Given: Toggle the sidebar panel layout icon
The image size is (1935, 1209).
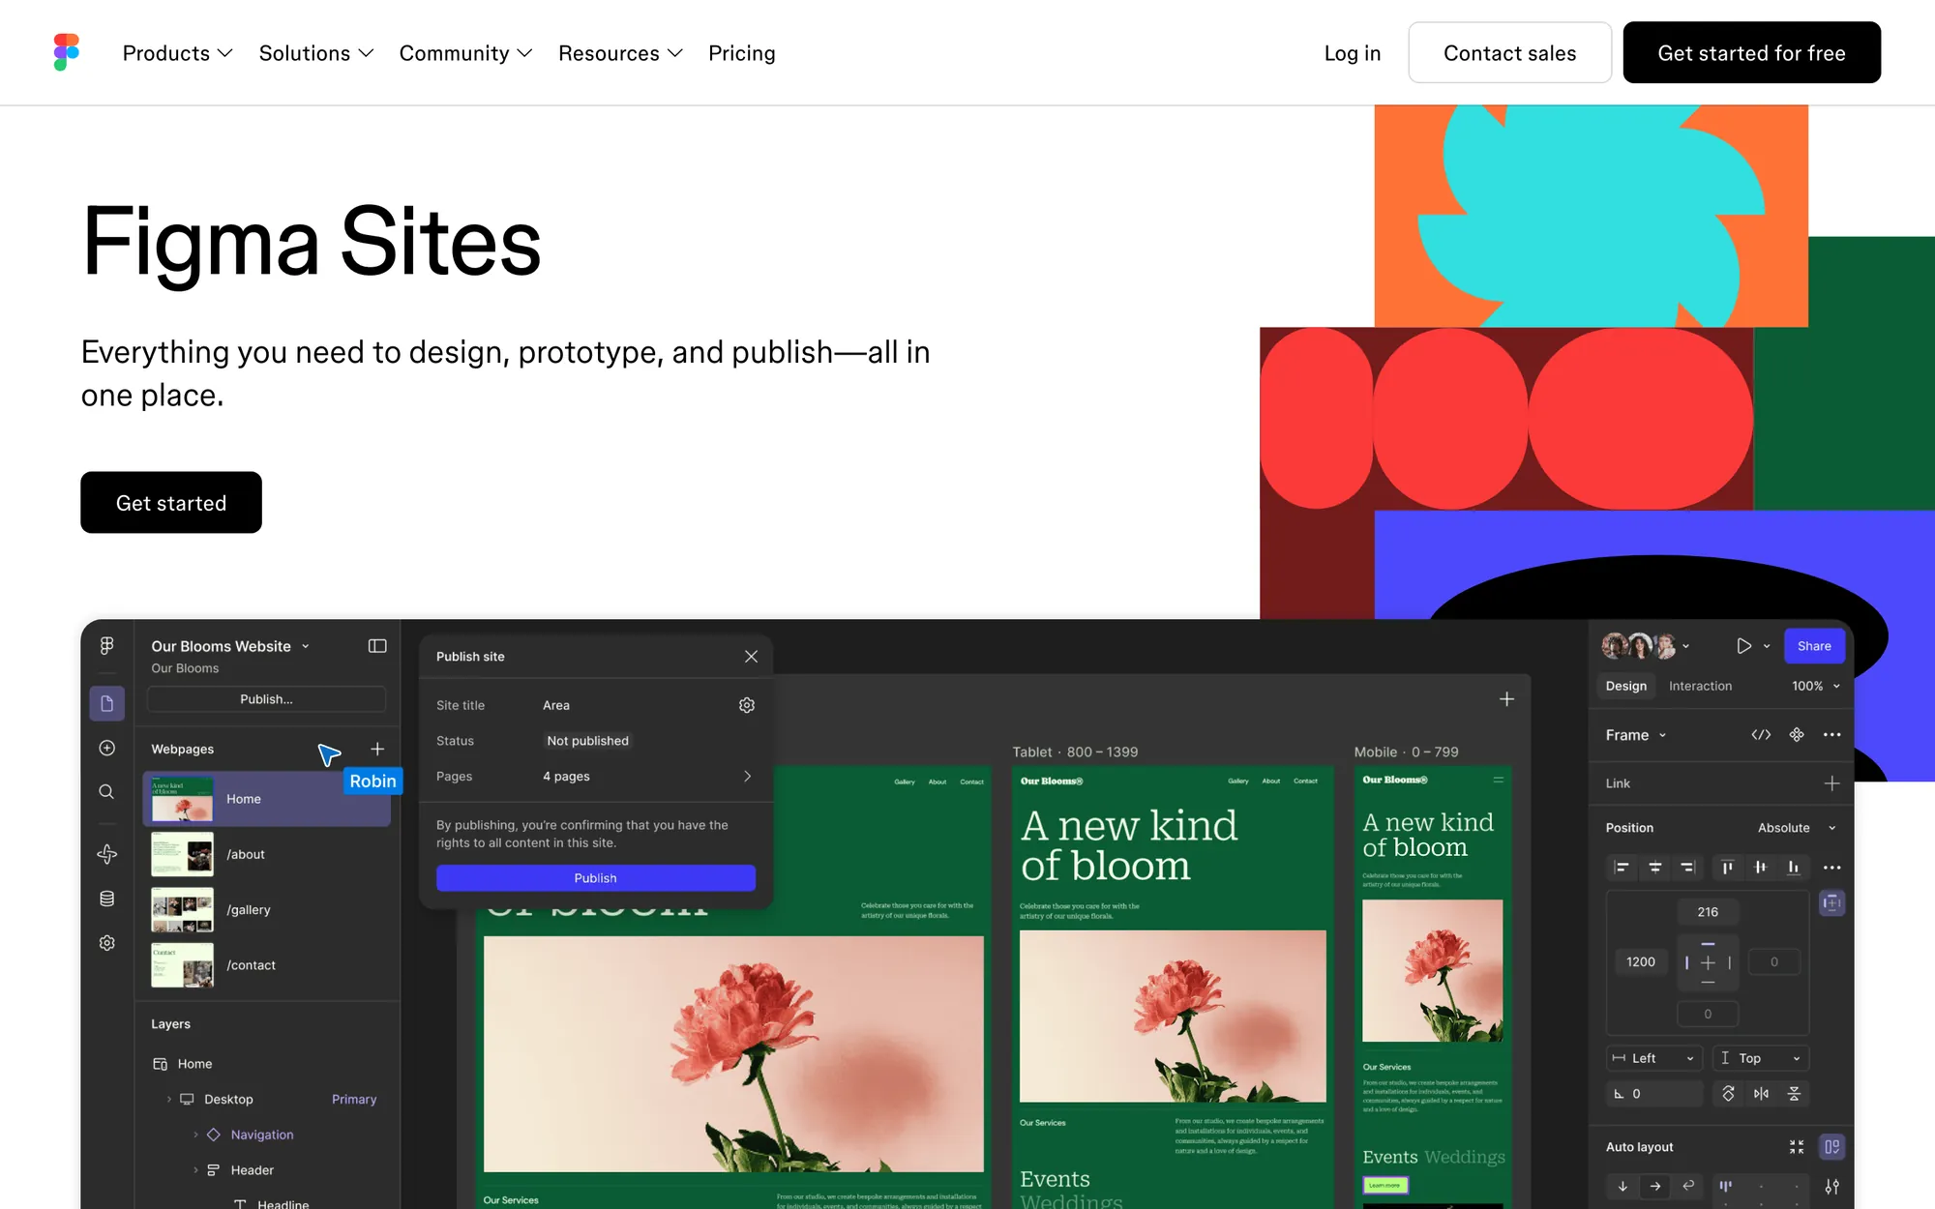Looking at the screenshot, I should click(377, 646).
